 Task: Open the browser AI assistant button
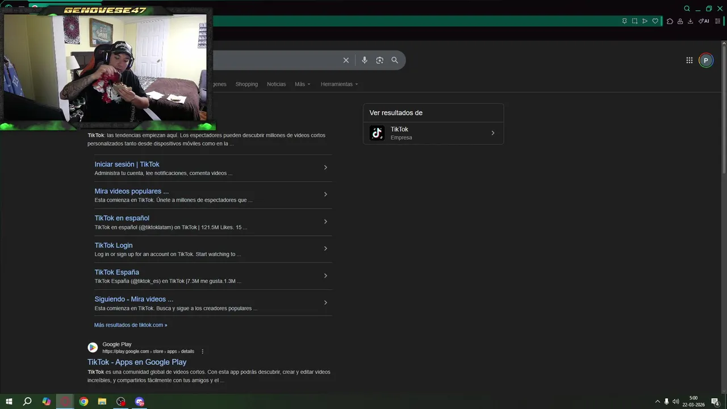(x=704, y=21)
